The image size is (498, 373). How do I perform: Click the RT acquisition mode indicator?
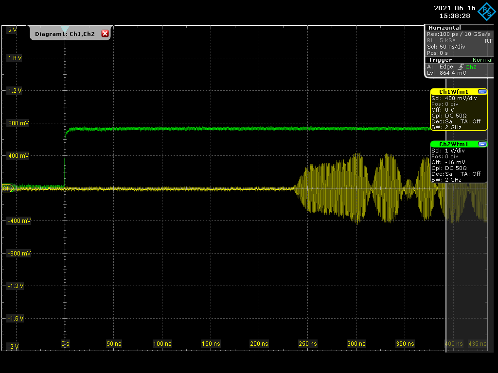[x=488, y=41]
